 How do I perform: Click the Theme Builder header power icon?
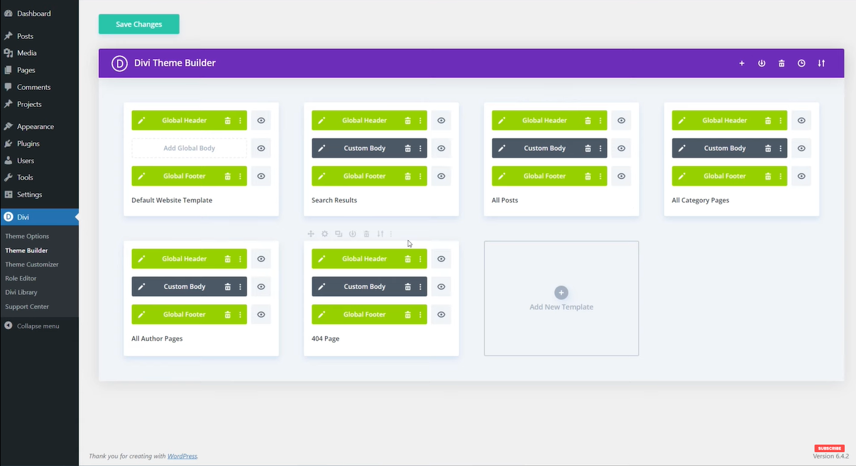pyautogui.click(x=762, y=64)
